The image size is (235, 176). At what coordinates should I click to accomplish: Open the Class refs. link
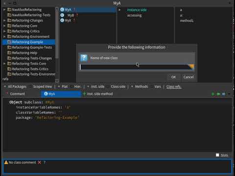174,87
